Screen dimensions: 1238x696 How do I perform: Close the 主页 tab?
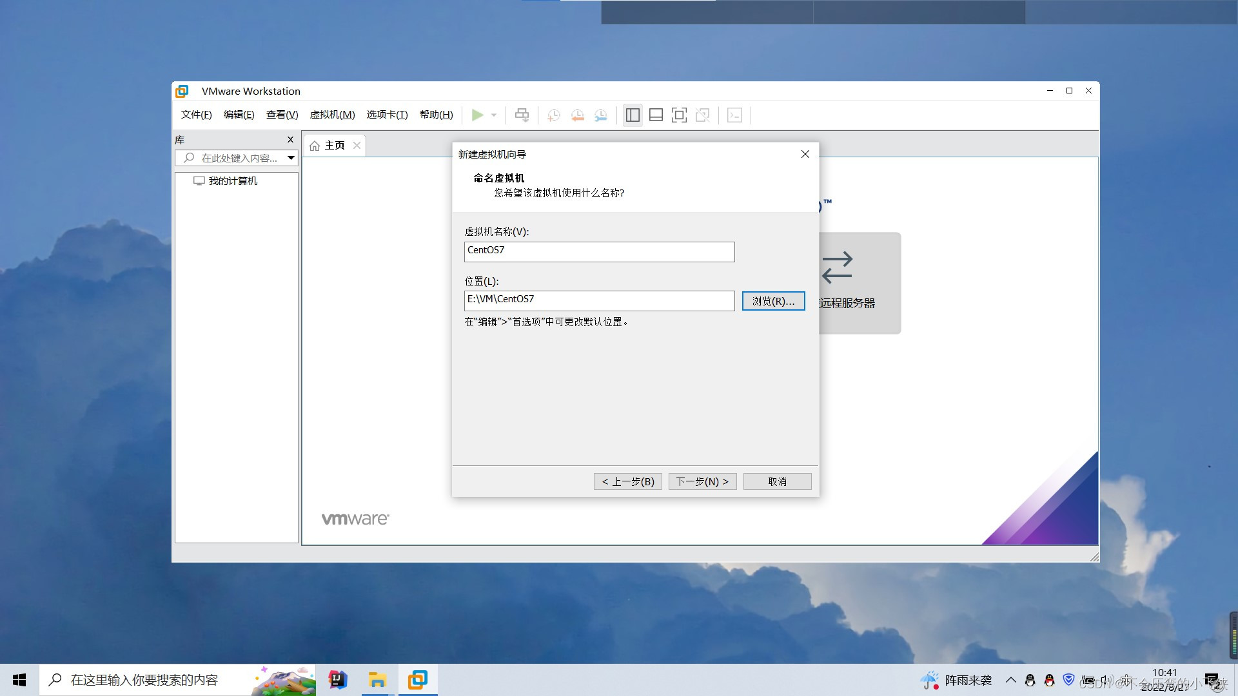357,146
